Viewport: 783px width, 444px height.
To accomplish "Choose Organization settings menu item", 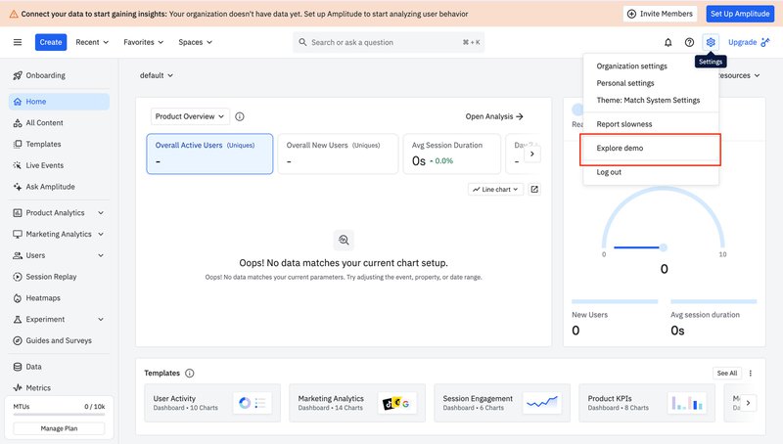I will click(x=632, y=67).
